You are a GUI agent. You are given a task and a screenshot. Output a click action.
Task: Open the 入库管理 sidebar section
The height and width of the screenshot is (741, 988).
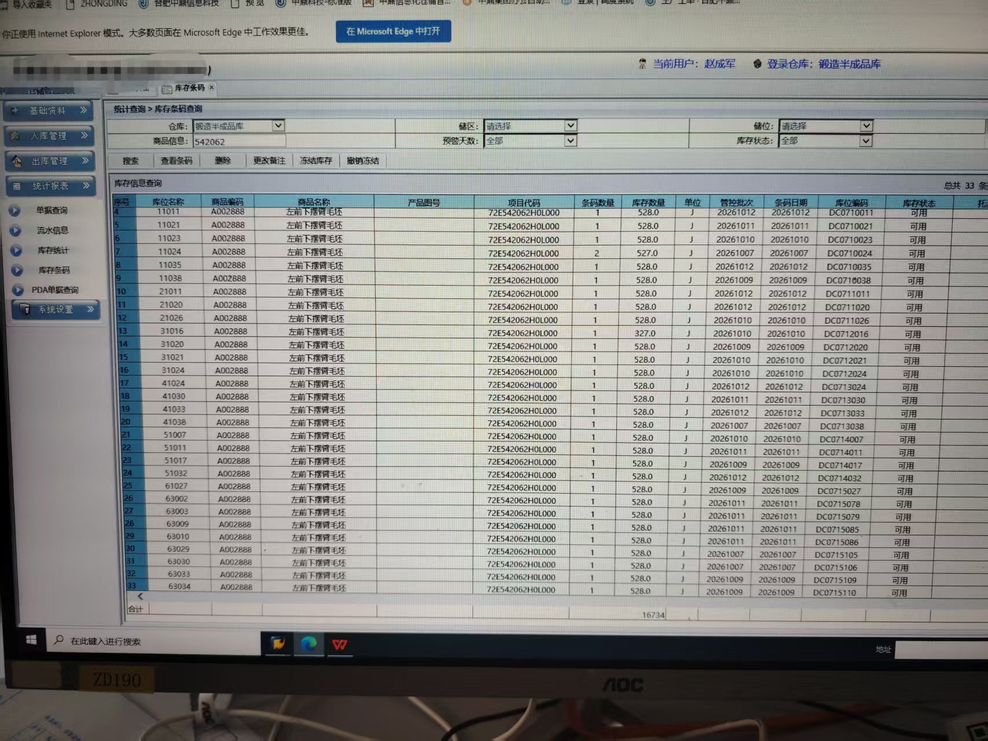49,136
